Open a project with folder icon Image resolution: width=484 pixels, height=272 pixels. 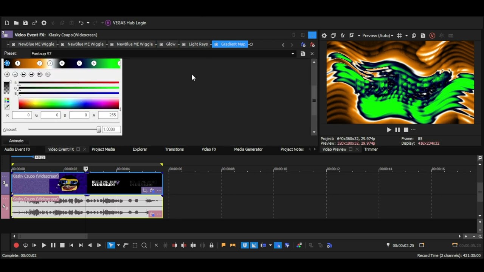tap(16, 23)
